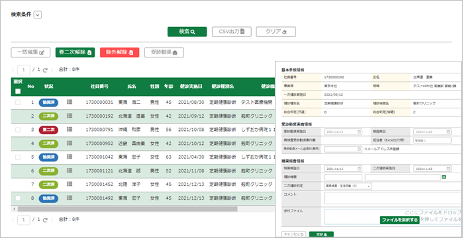The image size is (463, 238).
Task: Click employee number 1730001121 cell
Action: [x=99, y=171]
